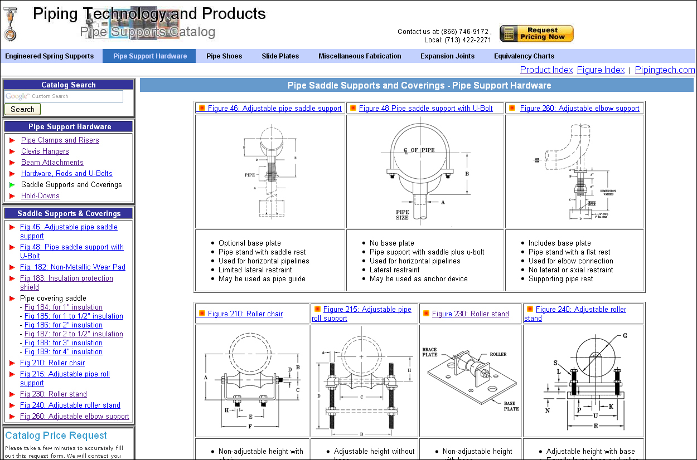The width and height of the screenshot is (697, 460).
Task: Open Engineered Spring Supports menu tab
Action: pyautogui.click(x=50, y=56)
